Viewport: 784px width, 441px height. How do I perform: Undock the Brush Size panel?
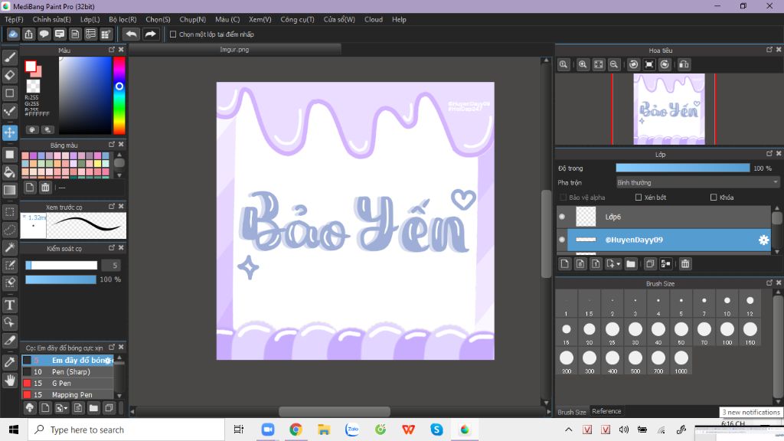click(x=769, y=283)
